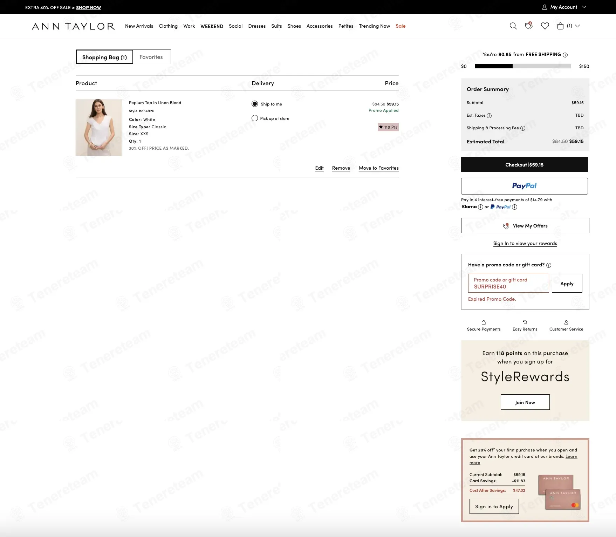
Task: Click the promo code input field
Action: pyautogui.click(x=508, y=283)
